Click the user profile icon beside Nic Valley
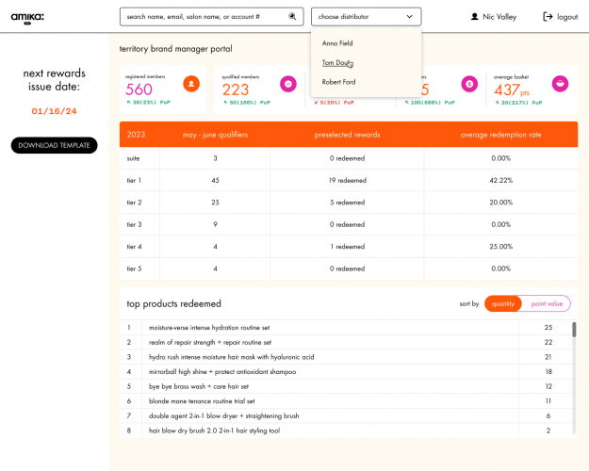 pyautogui.click(x=474, y=17)
